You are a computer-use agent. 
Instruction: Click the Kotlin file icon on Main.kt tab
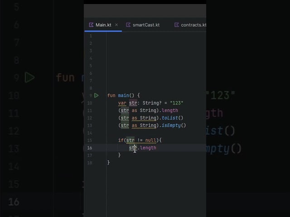[x=91, y=25]
